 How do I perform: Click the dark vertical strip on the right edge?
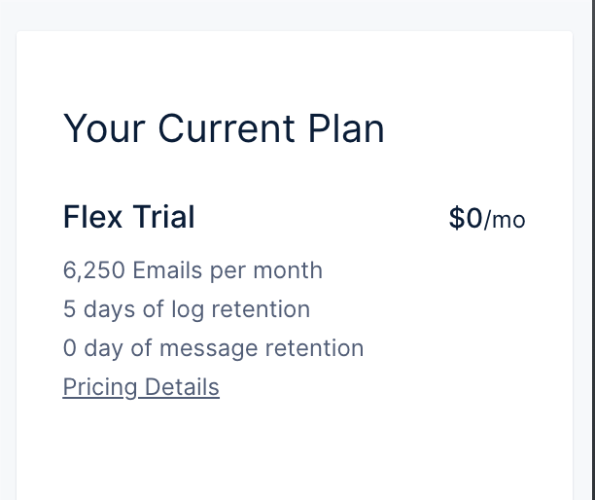pyautogui.click(x=593, y=250)
